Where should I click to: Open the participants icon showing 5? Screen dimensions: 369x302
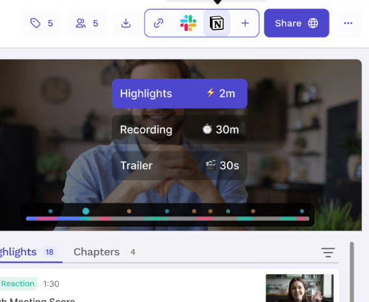pyautogui.click(x=86, y=23)
